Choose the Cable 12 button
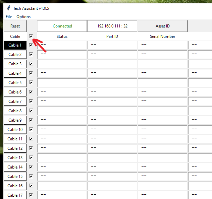This screenshot has width=212, height=199. tap(15, 148)
